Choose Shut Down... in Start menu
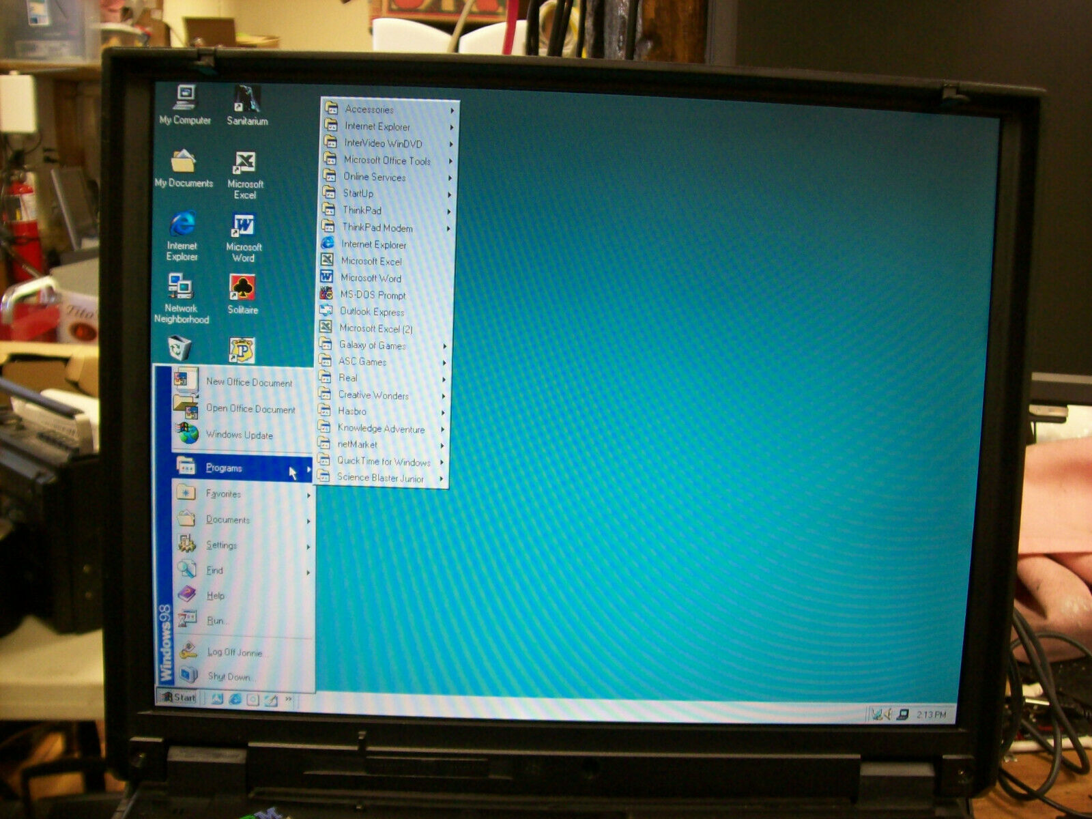 243,677
